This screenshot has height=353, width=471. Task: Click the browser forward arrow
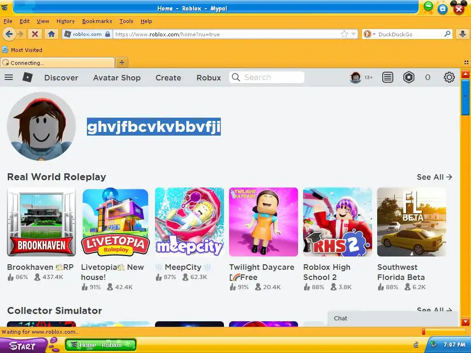(21, 34)
